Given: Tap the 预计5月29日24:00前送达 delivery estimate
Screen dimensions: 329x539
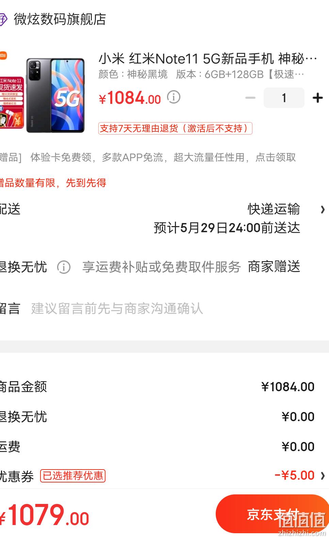Looking at the screenshot, I should (227, 228).
